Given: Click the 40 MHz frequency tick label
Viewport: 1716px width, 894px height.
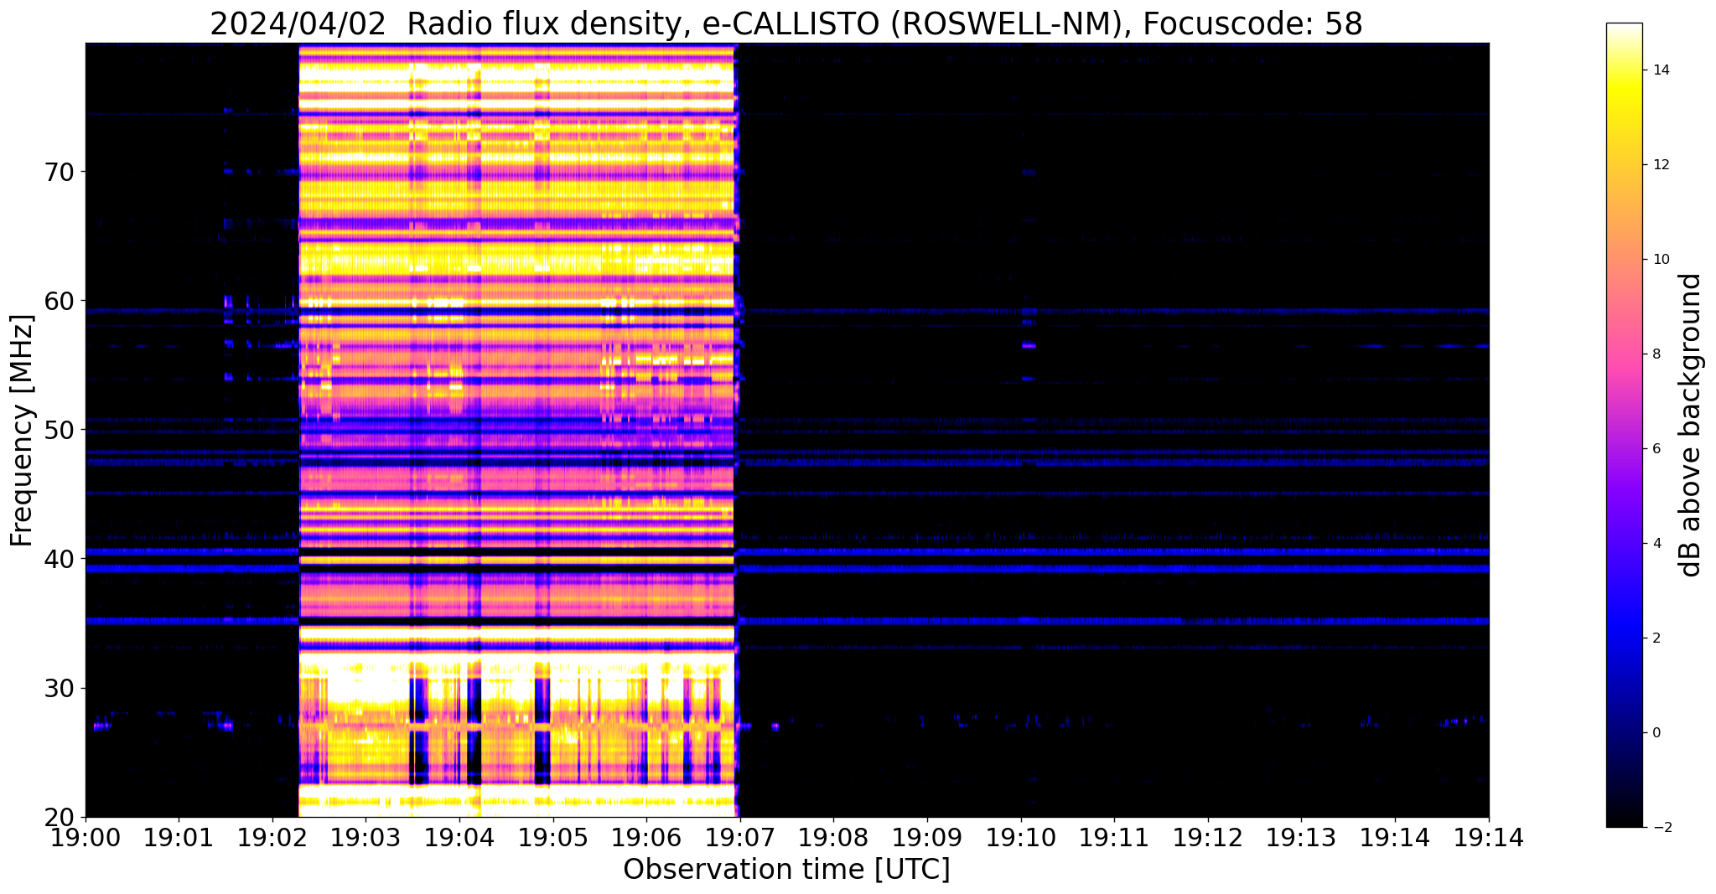Looking at the screenshot, I should coord(58,559).
